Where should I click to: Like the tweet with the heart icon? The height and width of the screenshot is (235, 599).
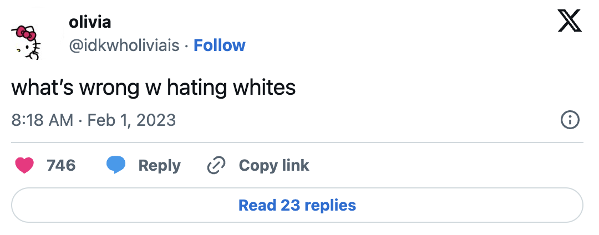click(25, 165)
